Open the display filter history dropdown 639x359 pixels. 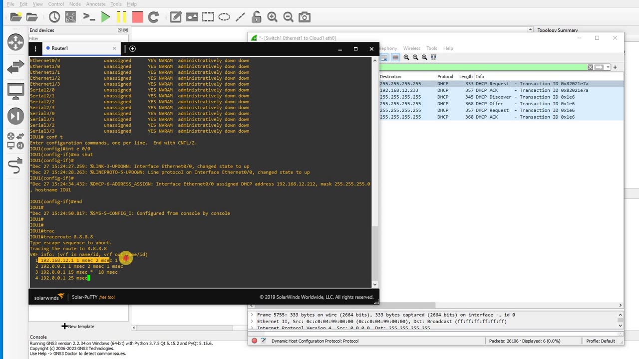click(608, 67)
